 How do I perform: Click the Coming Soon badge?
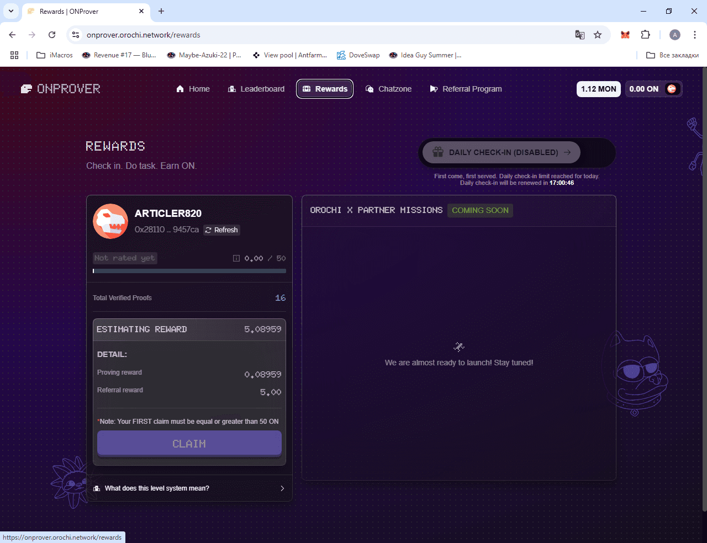coord(480,210)
